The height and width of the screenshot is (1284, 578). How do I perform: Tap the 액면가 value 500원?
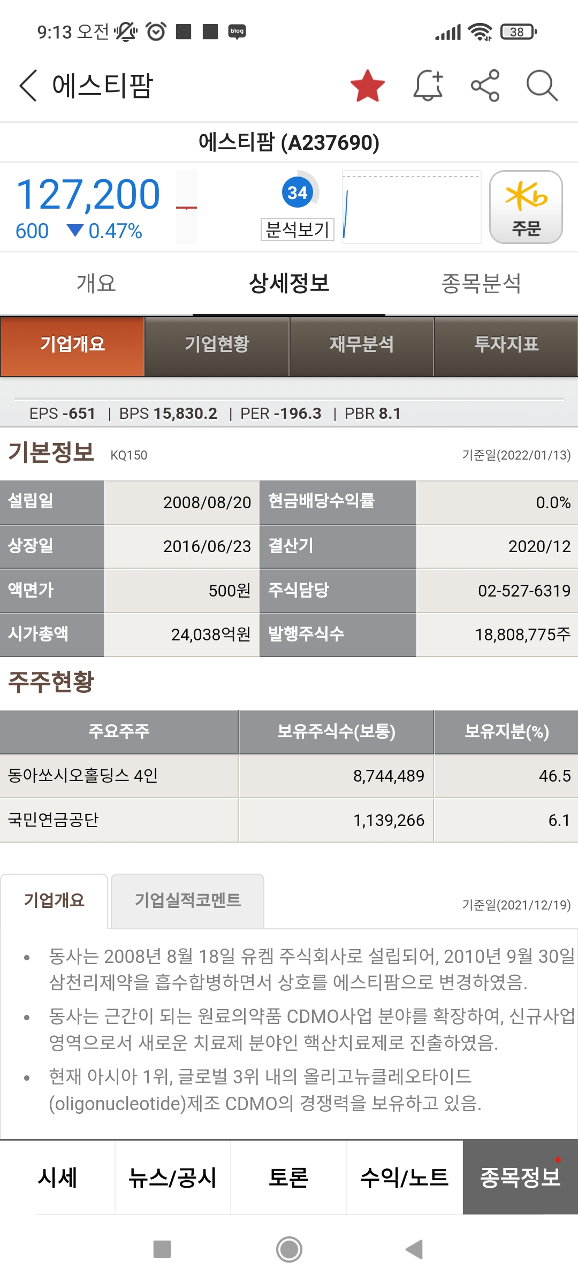(x=230, y=591)
